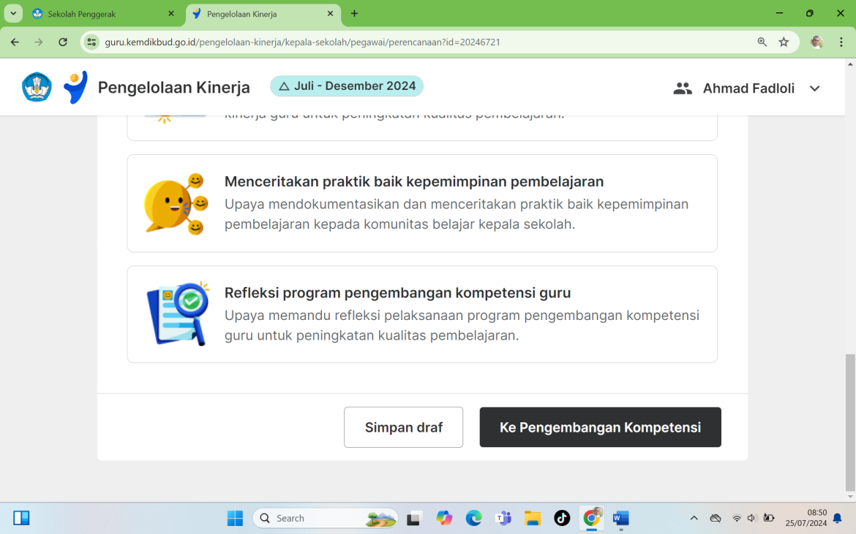Launch Microsoft Word from the taskbar

point(620,518)
